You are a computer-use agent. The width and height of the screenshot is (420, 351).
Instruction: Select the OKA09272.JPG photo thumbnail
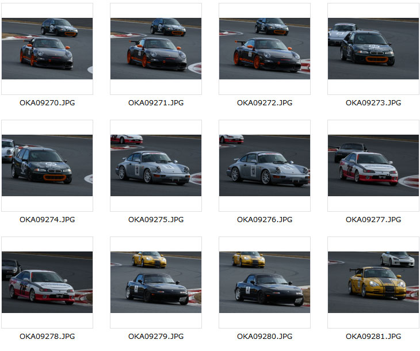pyautogui.click(x=265, y=48)
